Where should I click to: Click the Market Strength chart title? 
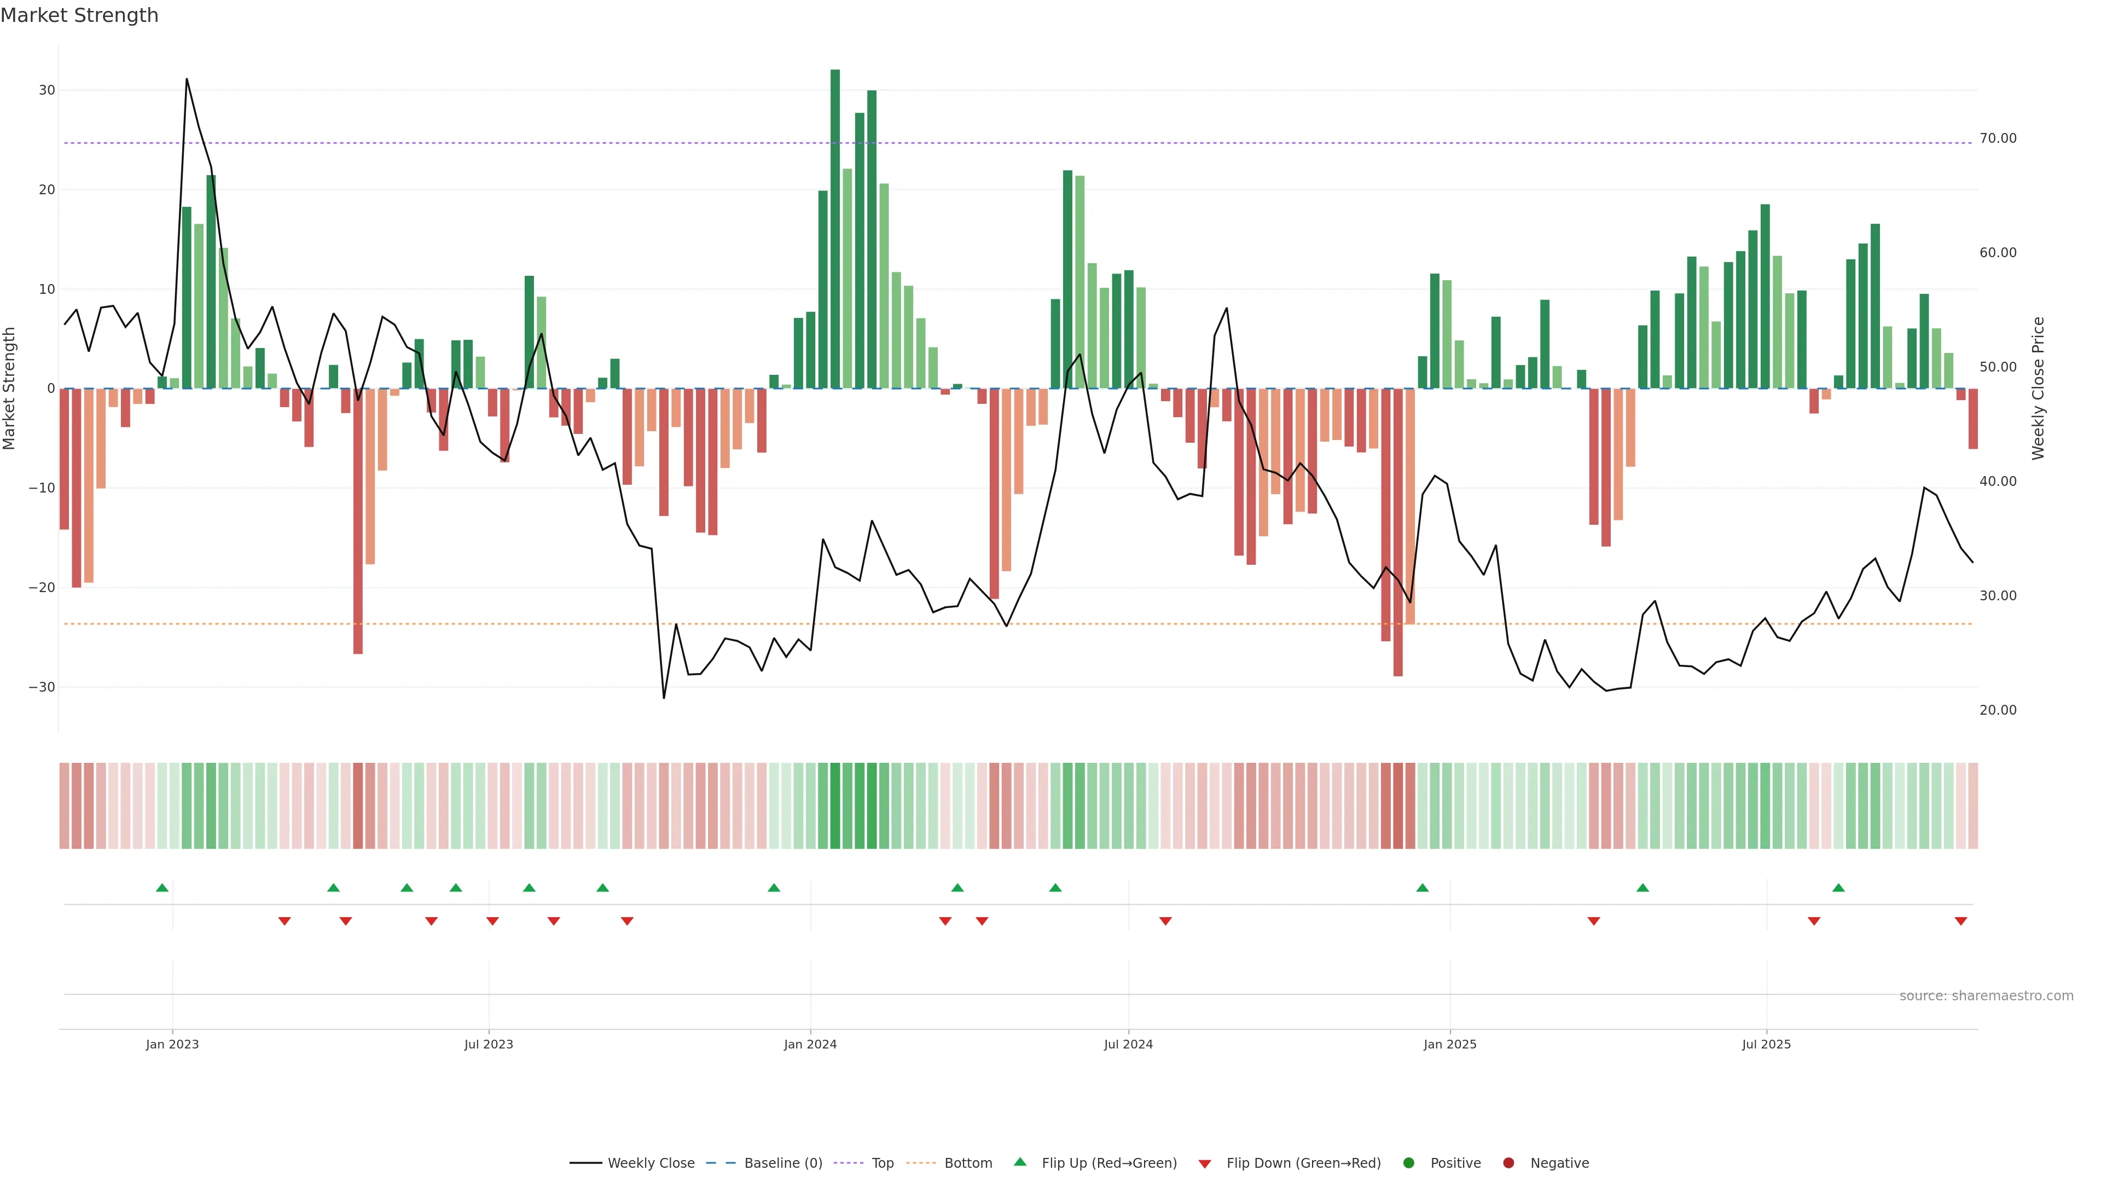pyautogui.click(x=79, y=15)
